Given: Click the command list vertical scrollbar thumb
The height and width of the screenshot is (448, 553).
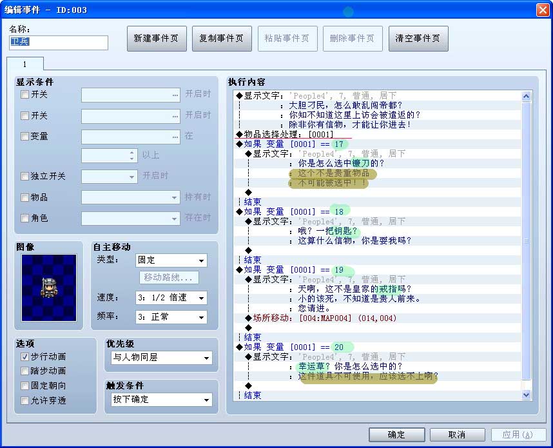Looking at the screenshot, I should click(526, 241).
